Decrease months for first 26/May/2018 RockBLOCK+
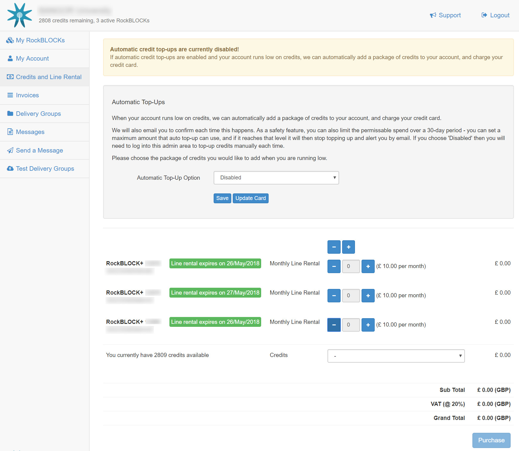This screenshot has height=451, width=519. (334, 266)
